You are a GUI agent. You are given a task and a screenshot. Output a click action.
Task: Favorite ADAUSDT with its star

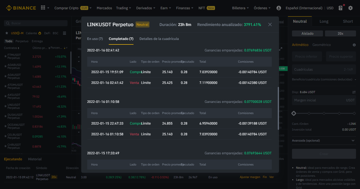5,76
